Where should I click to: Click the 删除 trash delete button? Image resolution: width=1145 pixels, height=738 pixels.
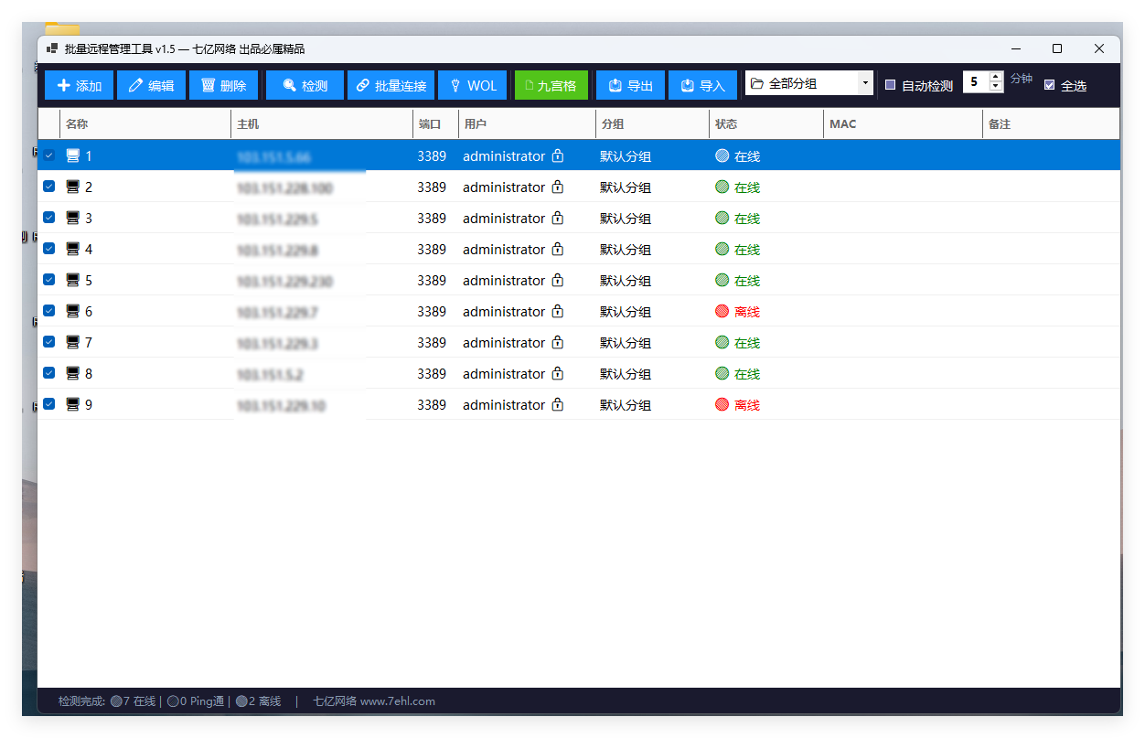223,85
